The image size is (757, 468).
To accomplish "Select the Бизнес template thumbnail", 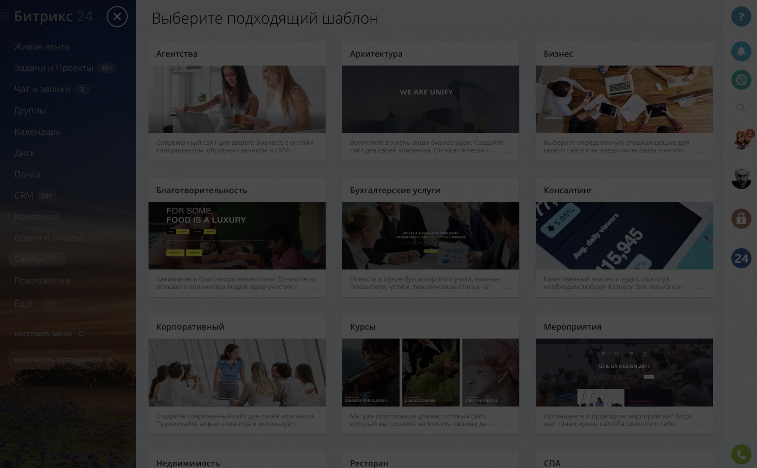I will tap(624, 99).
